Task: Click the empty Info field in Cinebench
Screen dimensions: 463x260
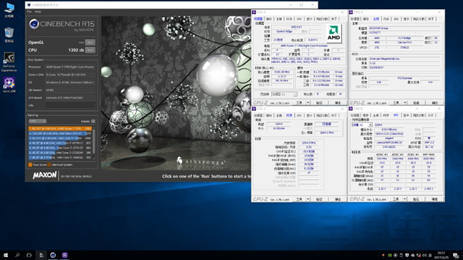Action: pyautogui.click(x=70, y=105)
